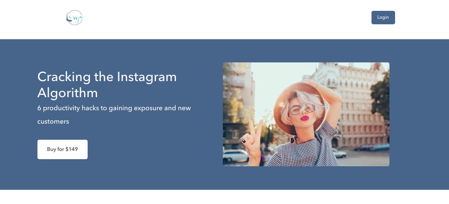449x204 pixels.
Task: Click the 6 productivity hacks subtitle text
Action: click(114, 115)
